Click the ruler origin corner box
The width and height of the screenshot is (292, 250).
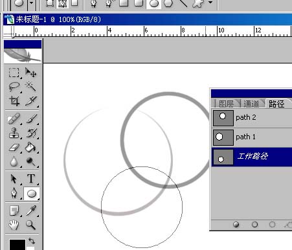(8, 31)
